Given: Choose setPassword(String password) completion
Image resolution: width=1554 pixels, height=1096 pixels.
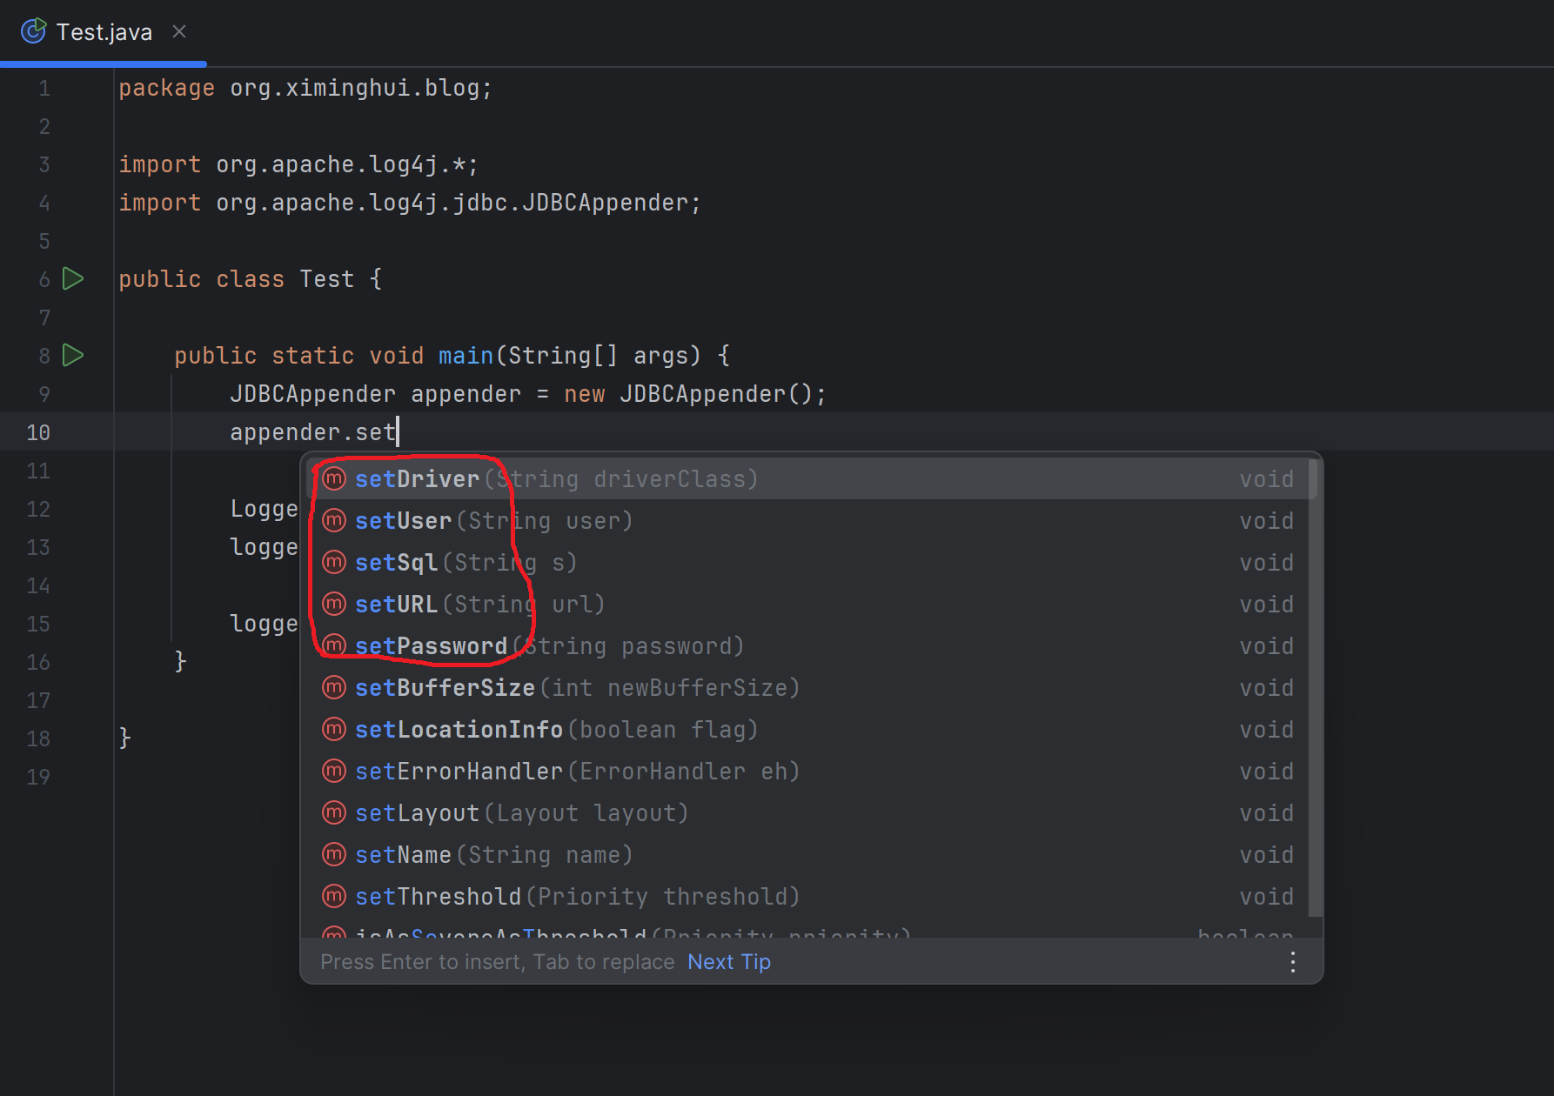Looking at the screenshot, I should [812, 646].
